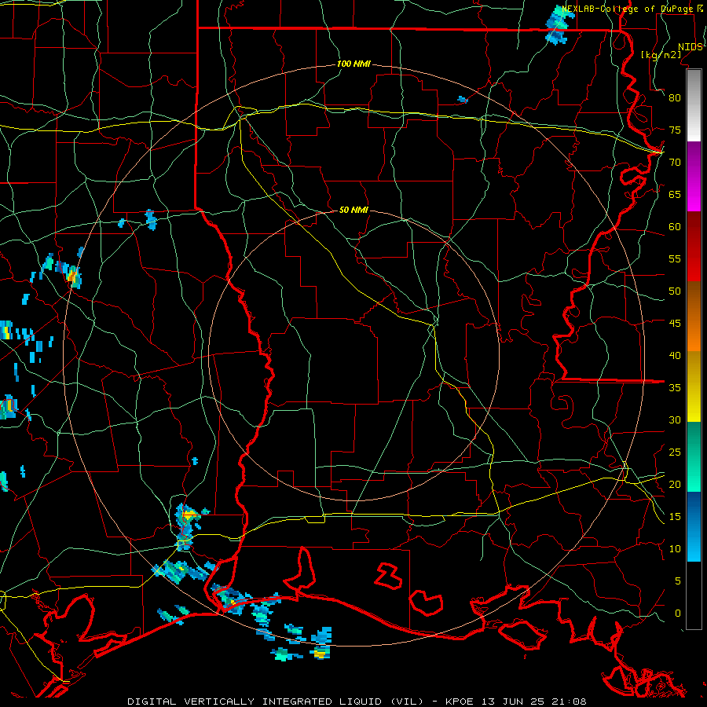
Task: Pick the magenta-purple segment of the color bar
Action: tap(694, 177)
